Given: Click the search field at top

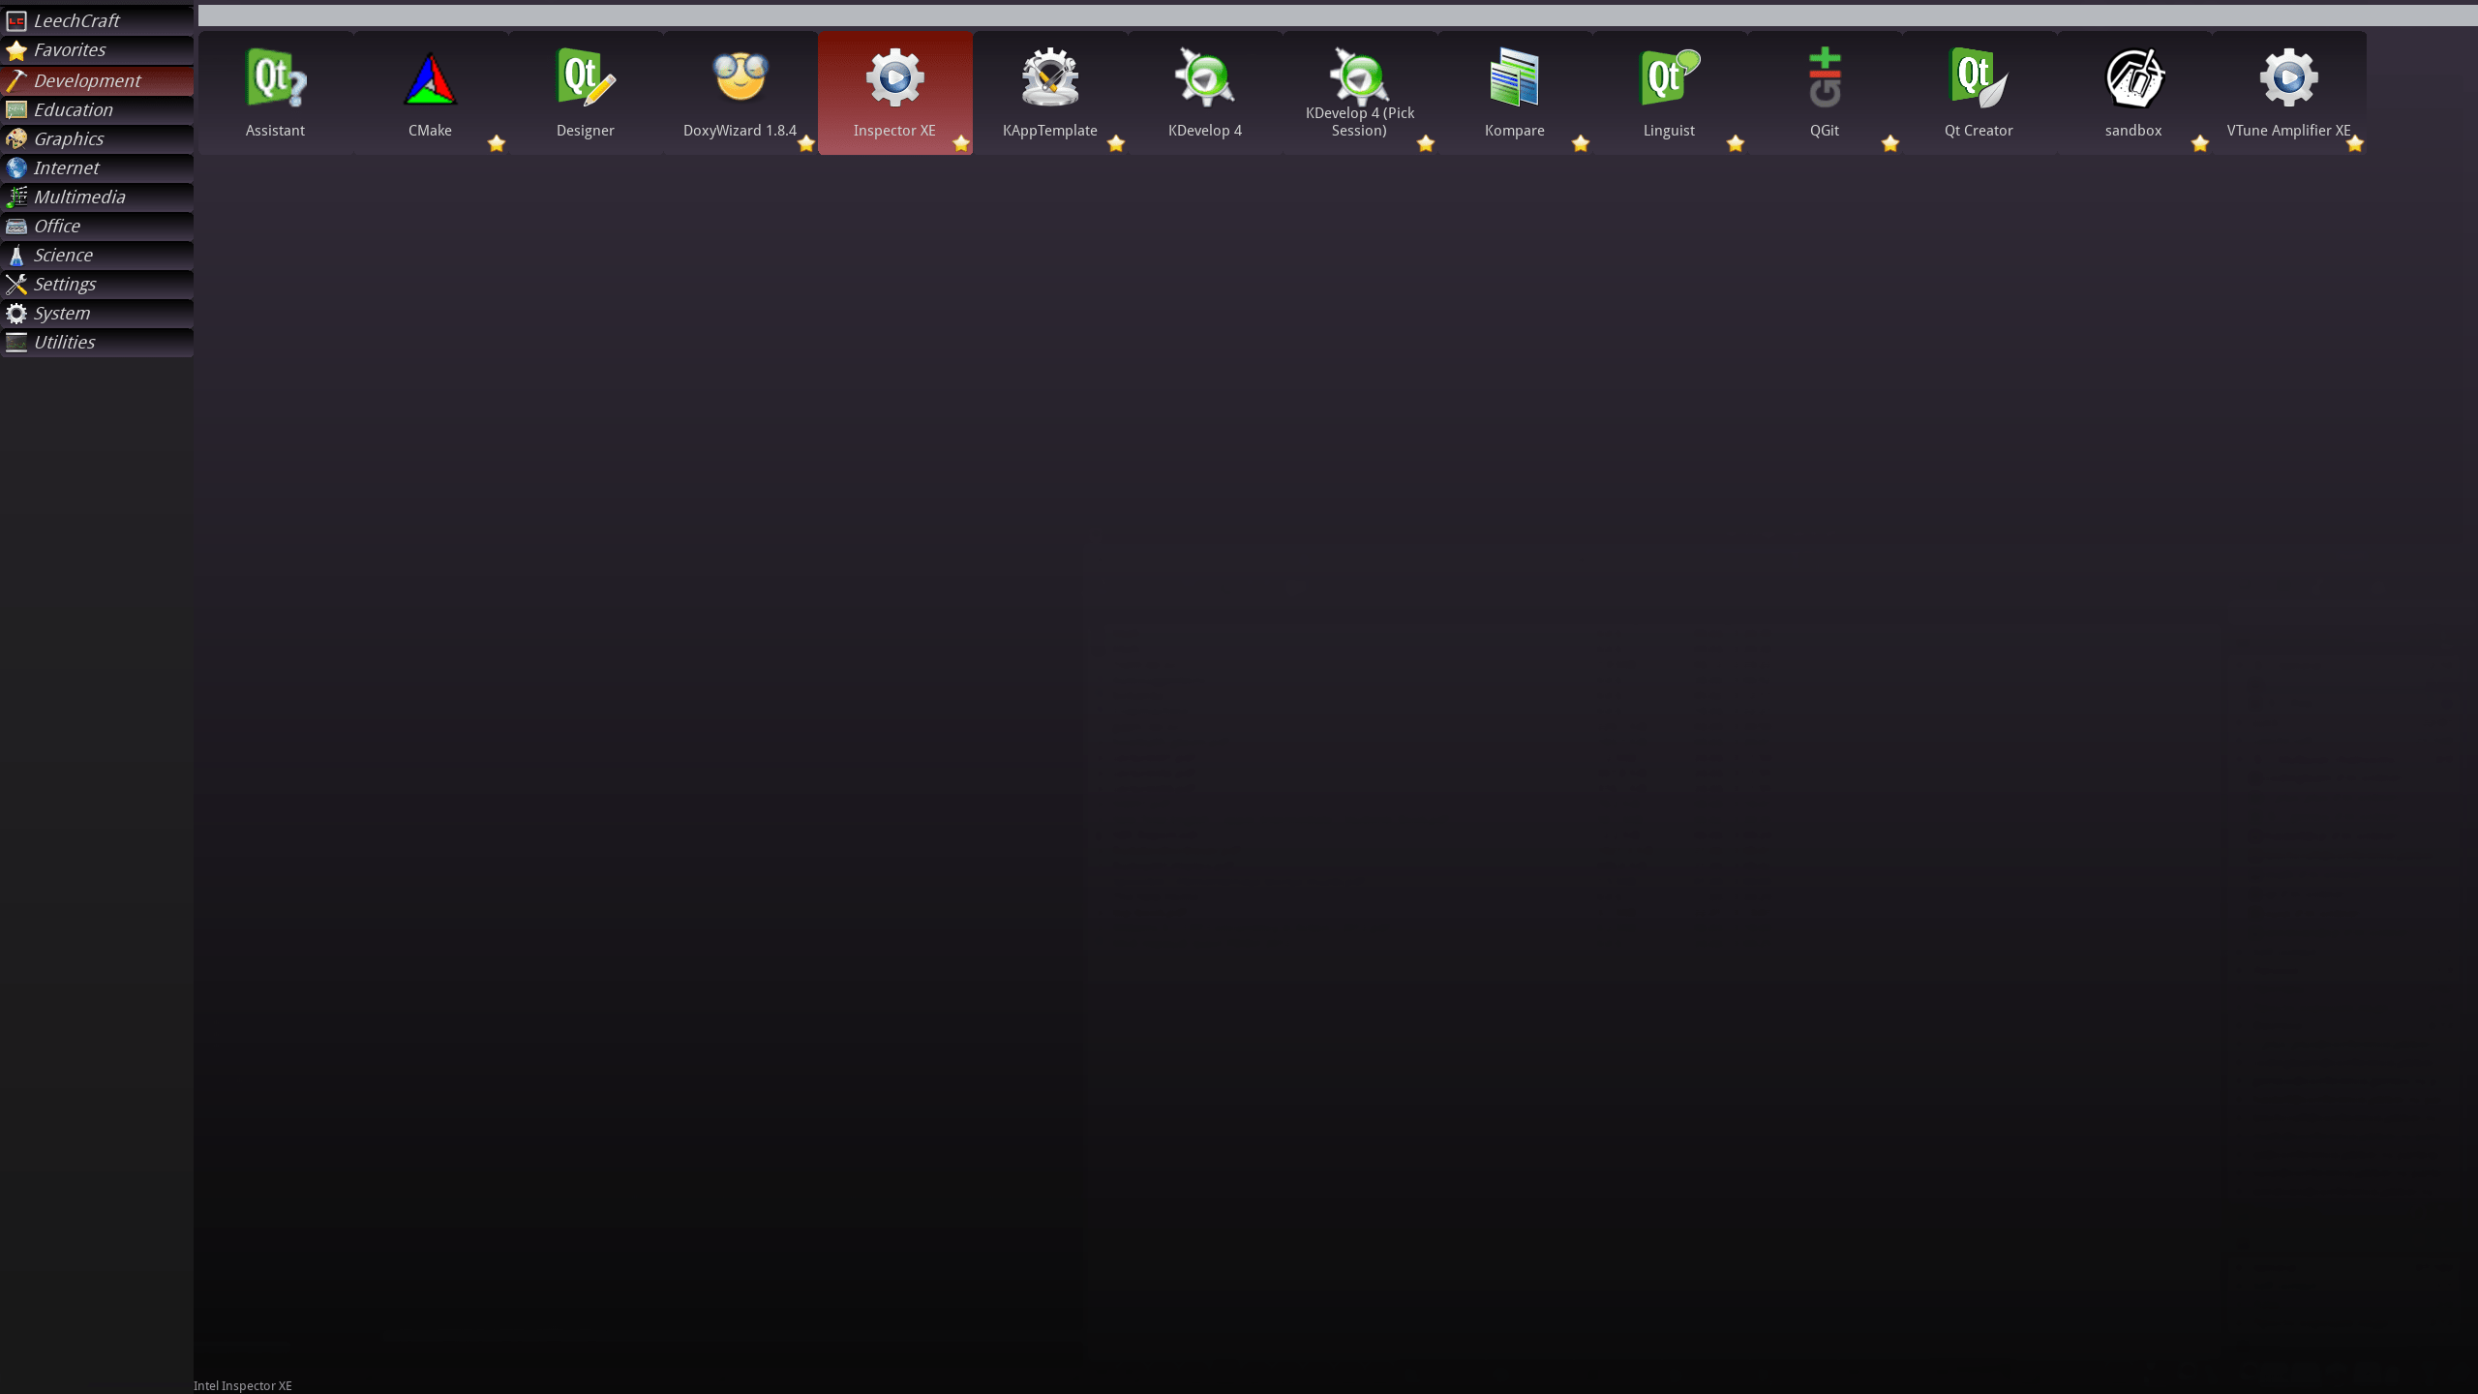Looking at the screenshot, I should click(x=1336, y=15).
